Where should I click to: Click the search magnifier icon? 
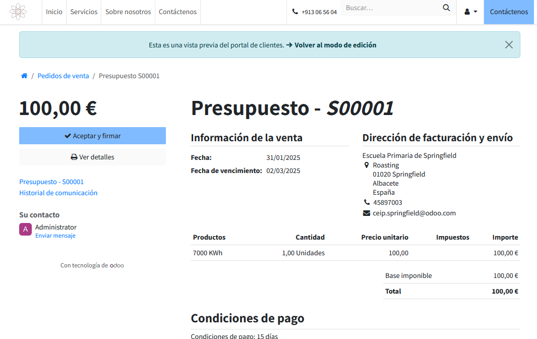click(446, 8)
